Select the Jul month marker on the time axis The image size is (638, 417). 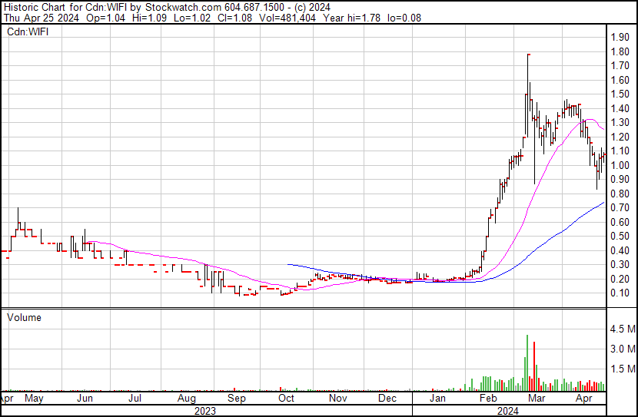point(135,399)
